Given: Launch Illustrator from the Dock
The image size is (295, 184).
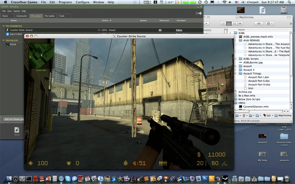Looking at the screenshot, I should [212, 178].
